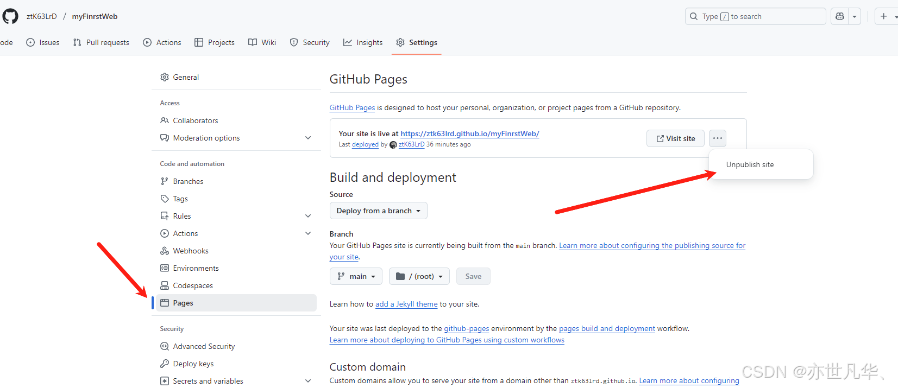898x388 pixels.
Task: Choose Unpublish site menu item
Action: [761, 164]
